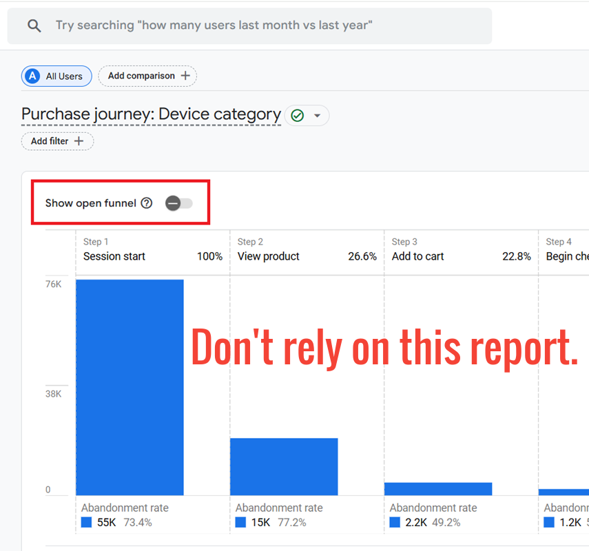Click the plus icon on Add comparison
Image resolution: width=589 pixels, height=551 pixels.
(x=185, y=76)
